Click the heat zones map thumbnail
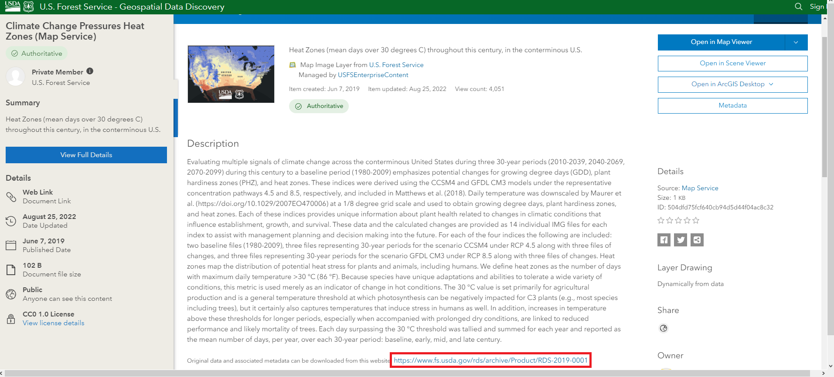This screenshot has width=834, height=377. (231, 74)
